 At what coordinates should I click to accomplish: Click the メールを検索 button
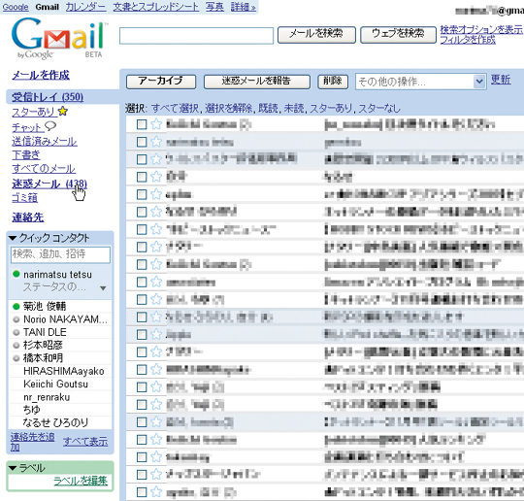316,34
